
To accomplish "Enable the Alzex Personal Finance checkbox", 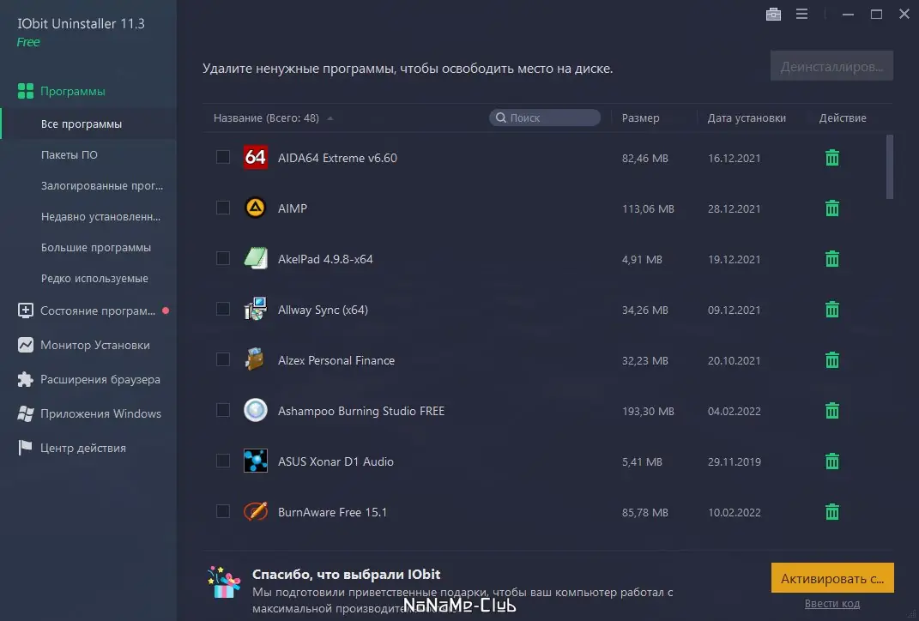I will pos(223,359).
